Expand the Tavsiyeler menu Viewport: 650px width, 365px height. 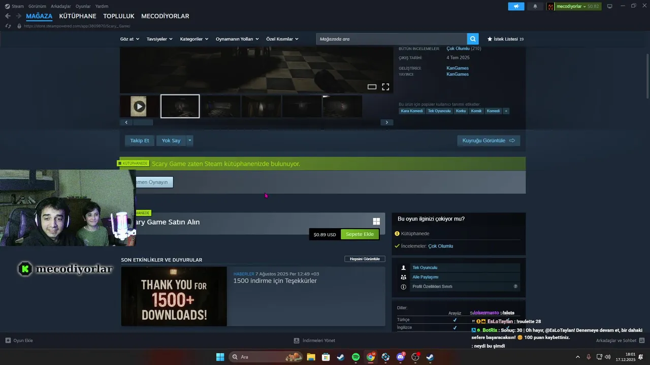coord(159,39)
